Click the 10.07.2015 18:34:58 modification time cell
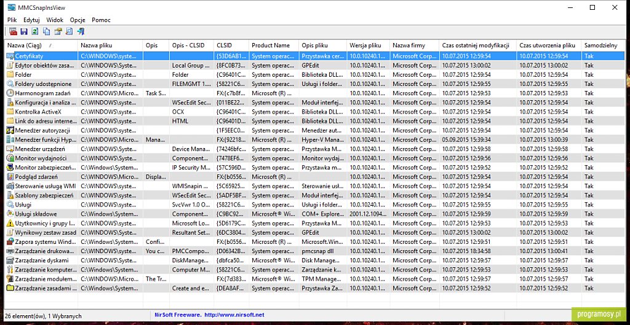This screenshot has height=325, width=630. click(x=477, y=251)
